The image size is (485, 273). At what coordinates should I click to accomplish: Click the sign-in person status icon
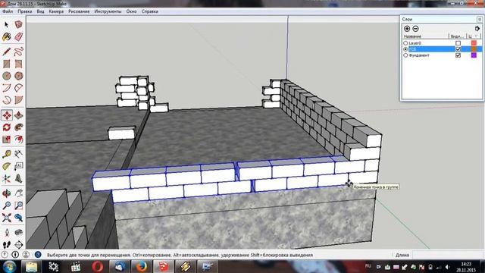coord(26,255)
